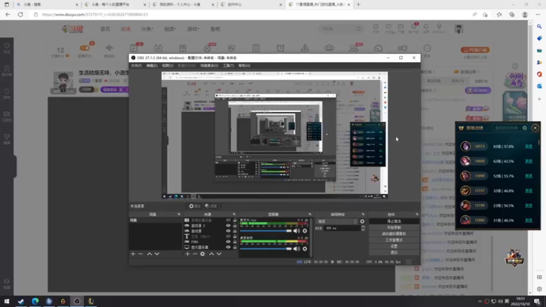Expand 视频 dropdown in Douyu navigation

coord(170,29)
